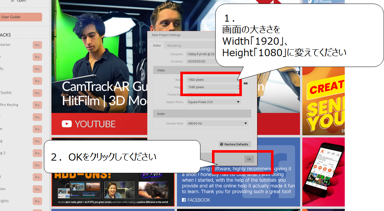Click Buy next to Toolkit
Viewport: 384px width, 211px height.
(x=37, y=93)
